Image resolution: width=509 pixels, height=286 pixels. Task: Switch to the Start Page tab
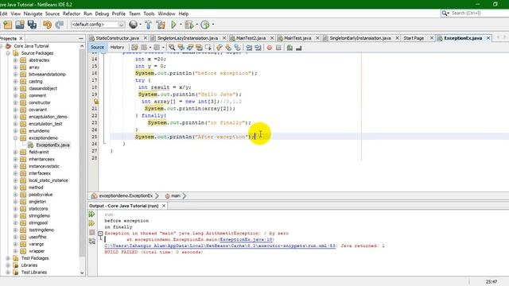[x=414, y=38]
